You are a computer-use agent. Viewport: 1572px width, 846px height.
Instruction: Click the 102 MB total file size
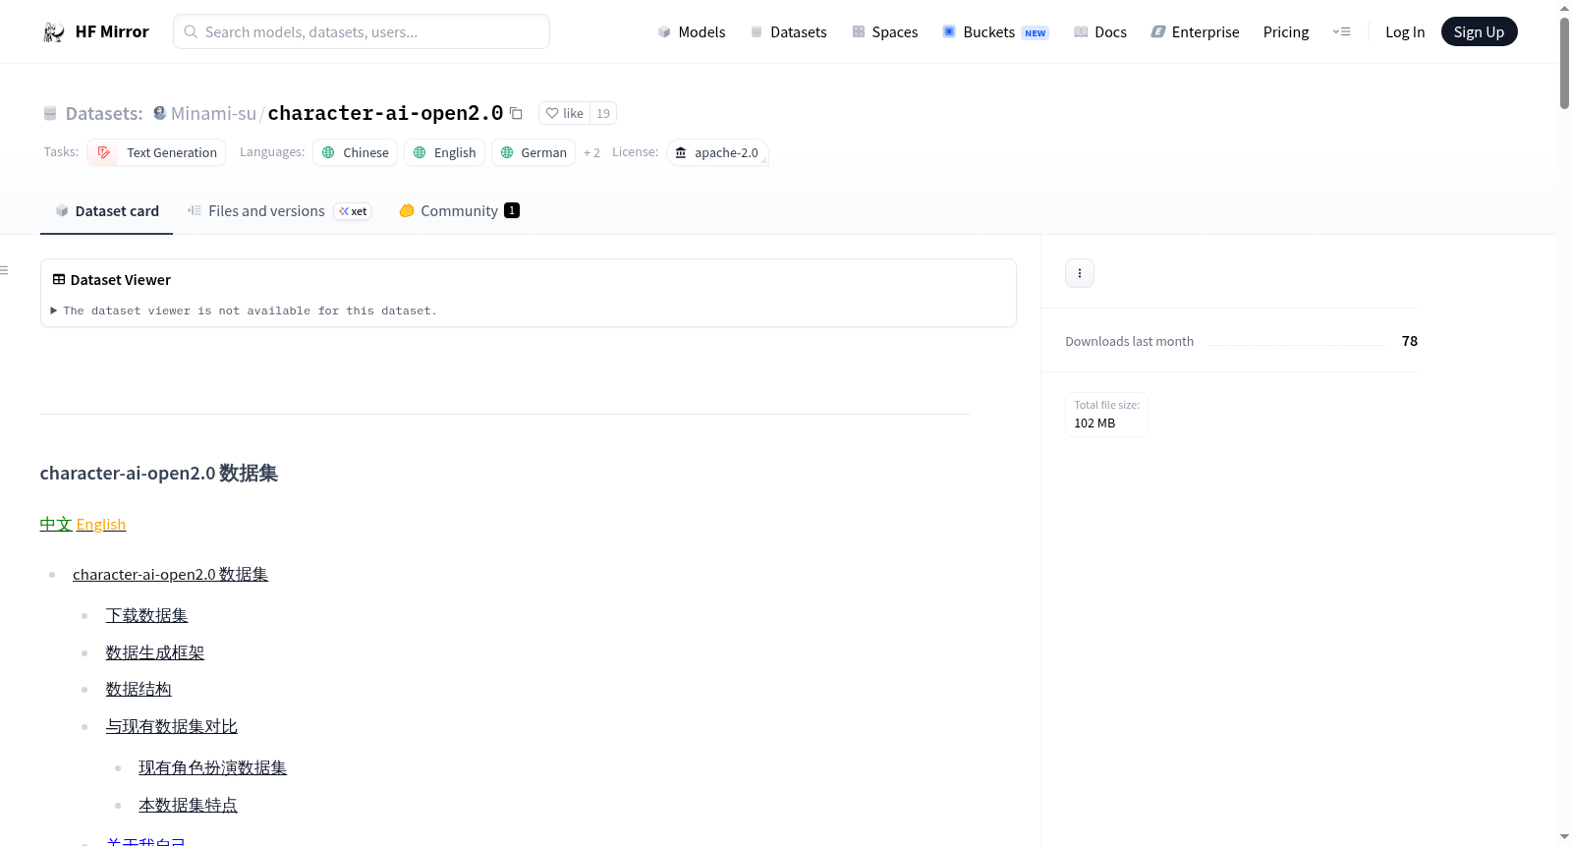1095,423
